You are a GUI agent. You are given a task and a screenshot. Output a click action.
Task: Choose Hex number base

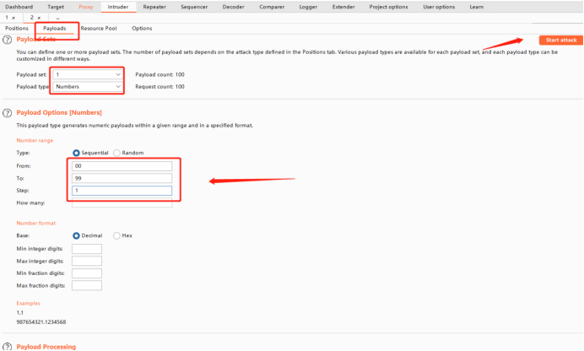[x=116, y=235]
